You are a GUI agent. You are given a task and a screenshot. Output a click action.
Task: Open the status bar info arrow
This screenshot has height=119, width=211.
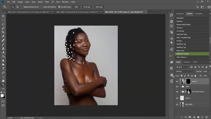tap(41, 118)
